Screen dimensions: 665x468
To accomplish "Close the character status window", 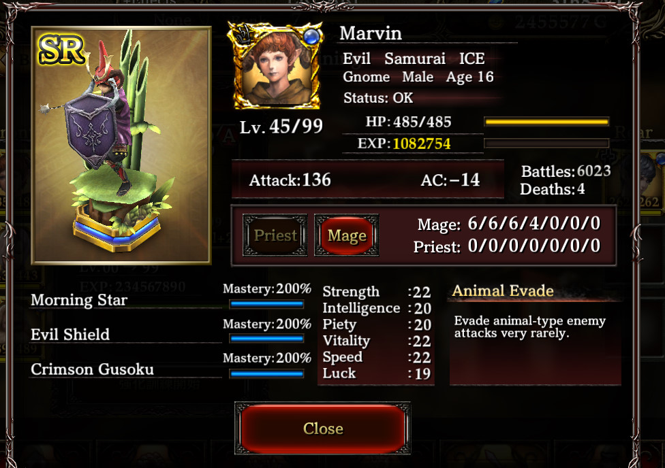I will tap(323, 428).
